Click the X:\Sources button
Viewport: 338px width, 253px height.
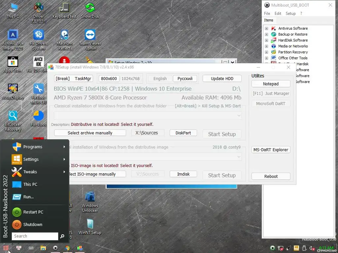[x=148, y=133]
